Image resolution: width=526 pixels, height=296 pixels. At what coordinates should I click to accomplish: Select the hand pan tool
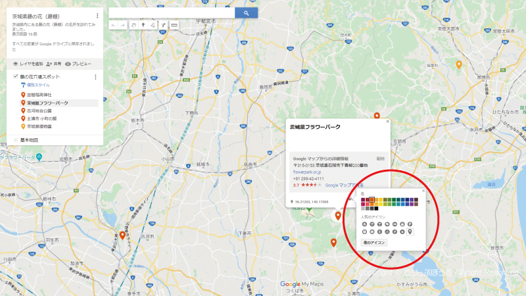click(x=134, y=25)
